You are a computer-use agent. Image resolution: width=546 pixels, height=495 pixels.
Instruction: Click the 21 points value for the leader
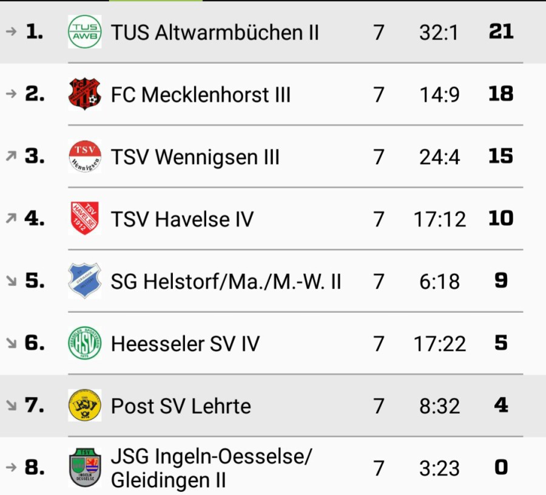[501, 32]
